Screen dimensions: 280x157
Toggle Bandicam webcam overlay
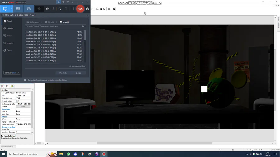click(x=39, y=9)
